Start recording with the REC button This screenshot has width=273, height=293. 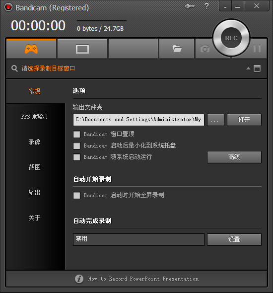(231, 38)
